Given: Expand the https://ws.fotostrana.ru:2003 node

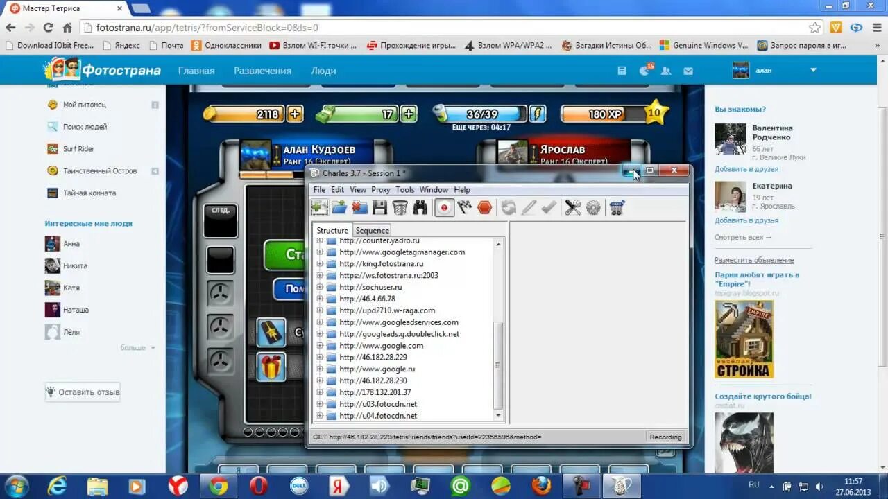Looking at the screenshot, I should point(320,275).
